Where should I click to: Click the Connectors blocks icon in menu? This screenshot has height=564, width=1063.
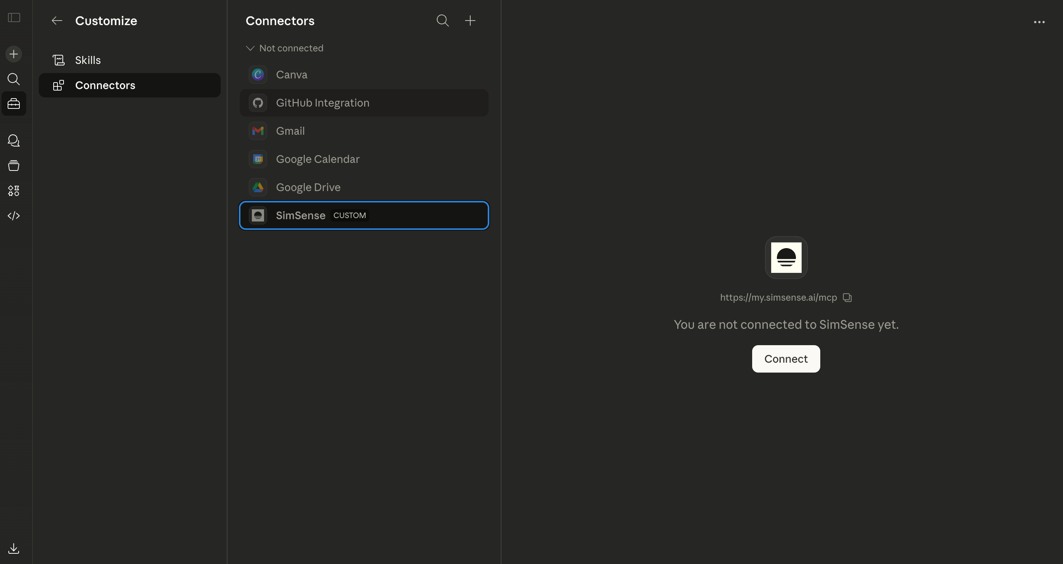pyautogui.click(x=59, y=86)
